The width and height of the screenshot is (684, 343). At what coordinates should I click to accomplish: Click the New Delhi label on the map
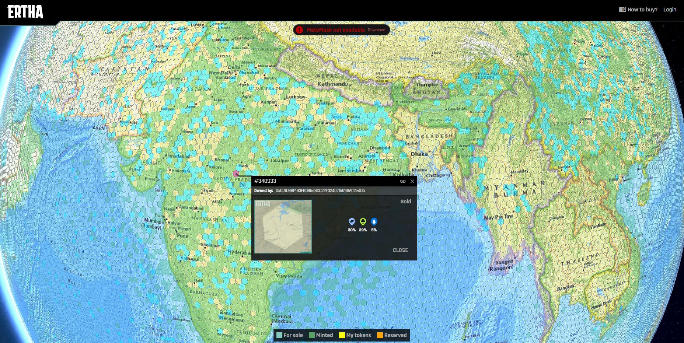pos(221,73)
